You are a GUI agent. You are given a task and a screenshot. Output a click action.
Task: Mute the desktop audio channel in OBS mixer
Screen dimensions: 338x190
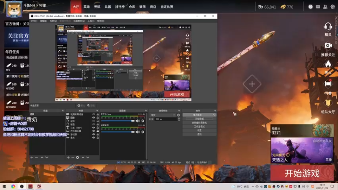[x=138, y=132]
